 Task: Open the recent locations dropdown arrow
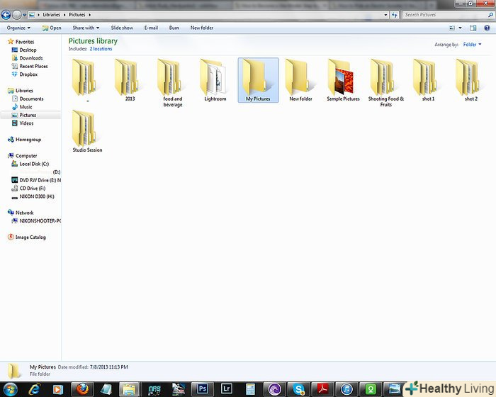pyautogui.click(x=24, y=15)
